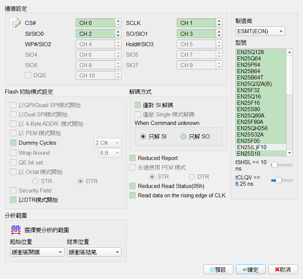
Task: Click model list scroll up arrow
Action: 290,52
